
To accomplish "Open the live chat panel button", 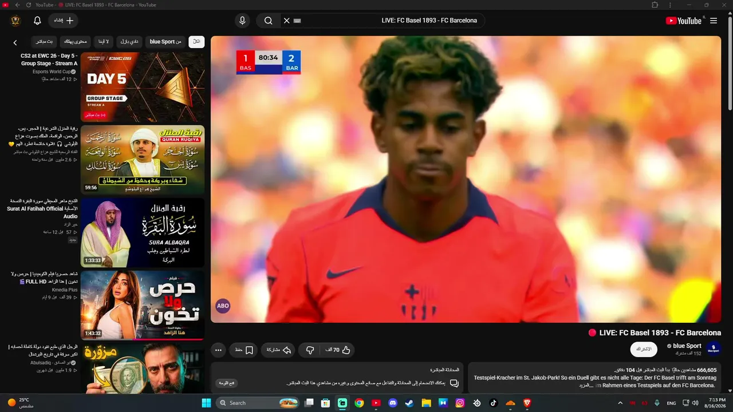I will point(227,383).
